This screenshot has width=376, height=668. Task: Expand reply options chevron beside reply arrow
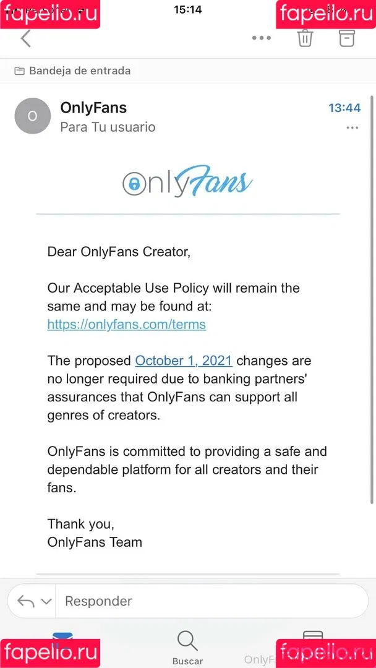46,602
